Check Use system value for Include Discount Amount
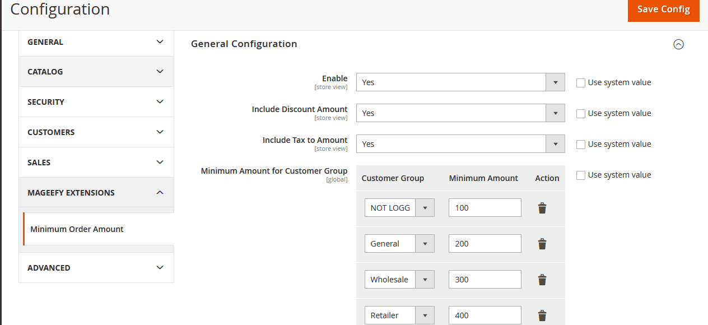Screen dimensions: 708x325 (581, 113)
